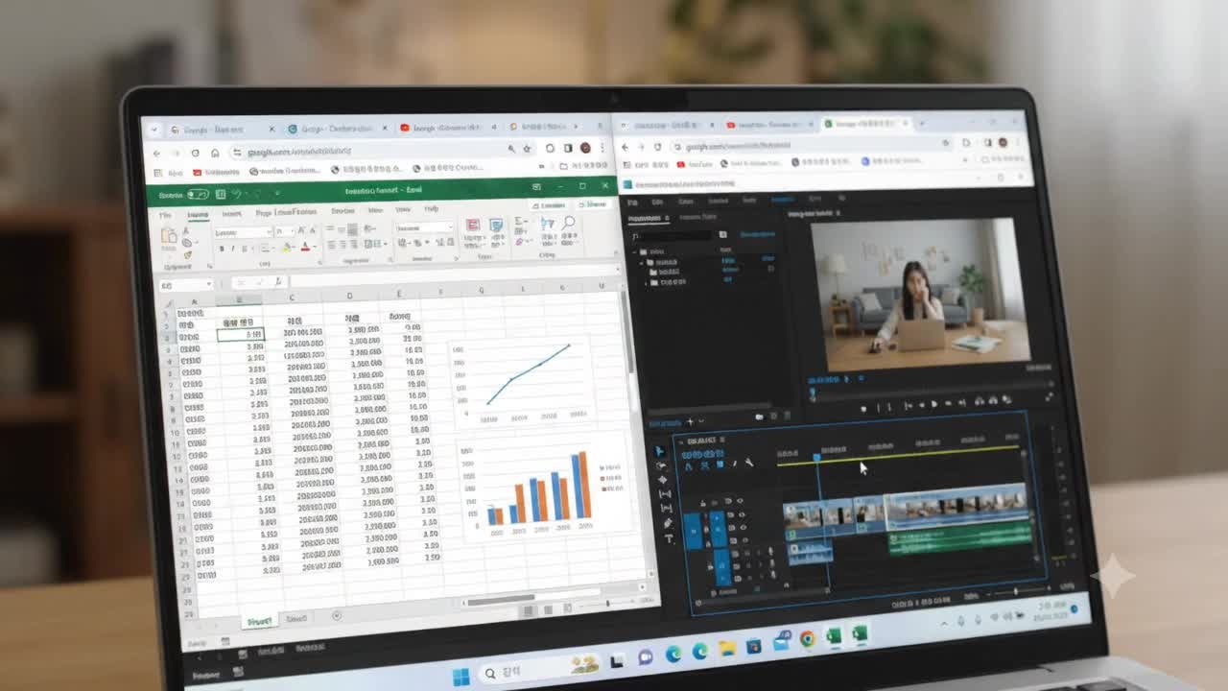Click the home icon in left Chrome window
This screenshot has width=1228, height=691.
215,154
